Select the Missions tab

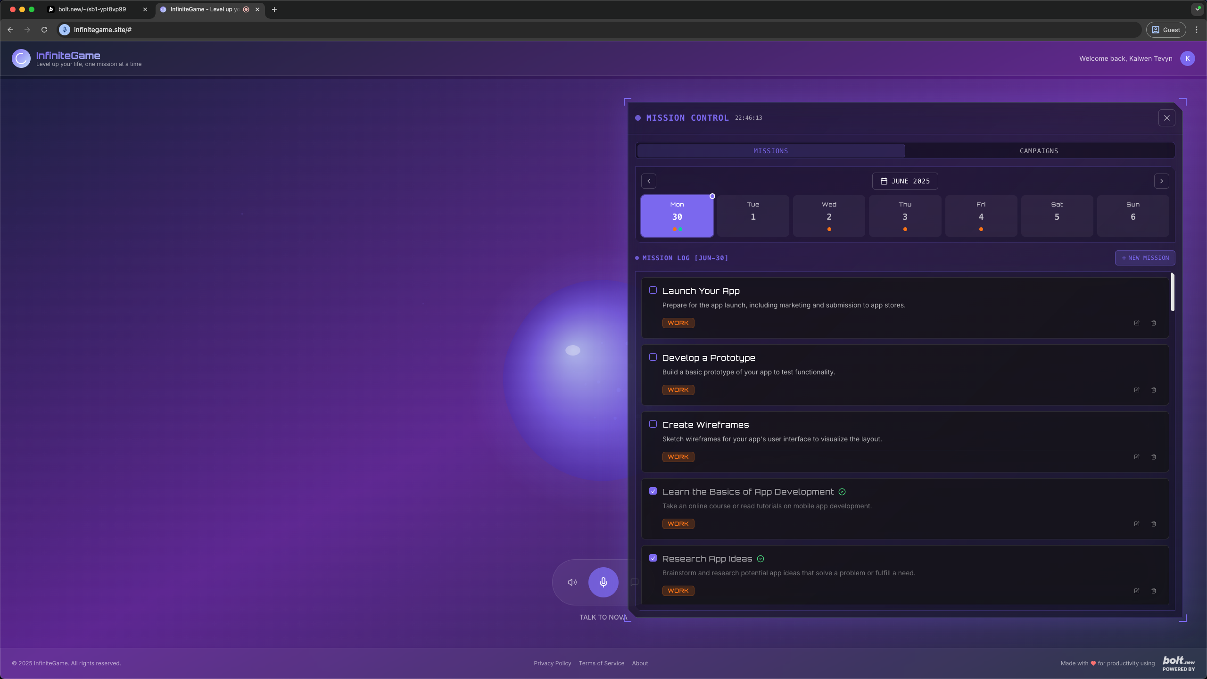[x=770, y=151]
